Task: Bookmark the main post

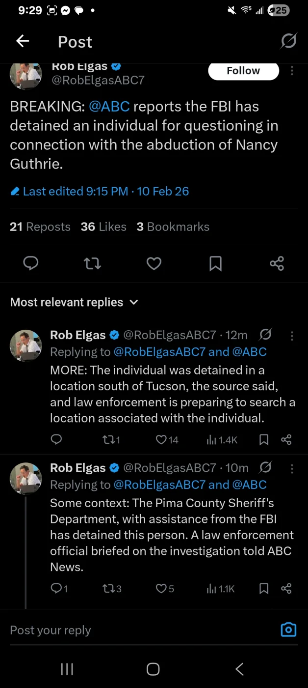Action: [215, 264]
